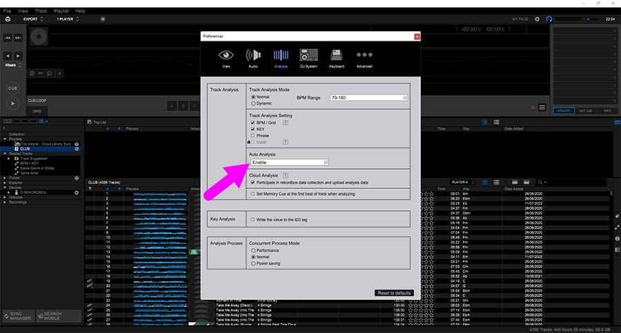Open the GRID panel button
Image resolution: width=621 pixels, height=333 pixels.
tap(37, 111)
